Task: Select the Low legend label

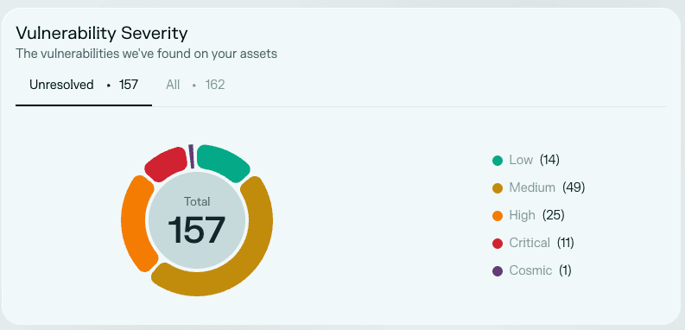Action: click(x=521, y=160)
